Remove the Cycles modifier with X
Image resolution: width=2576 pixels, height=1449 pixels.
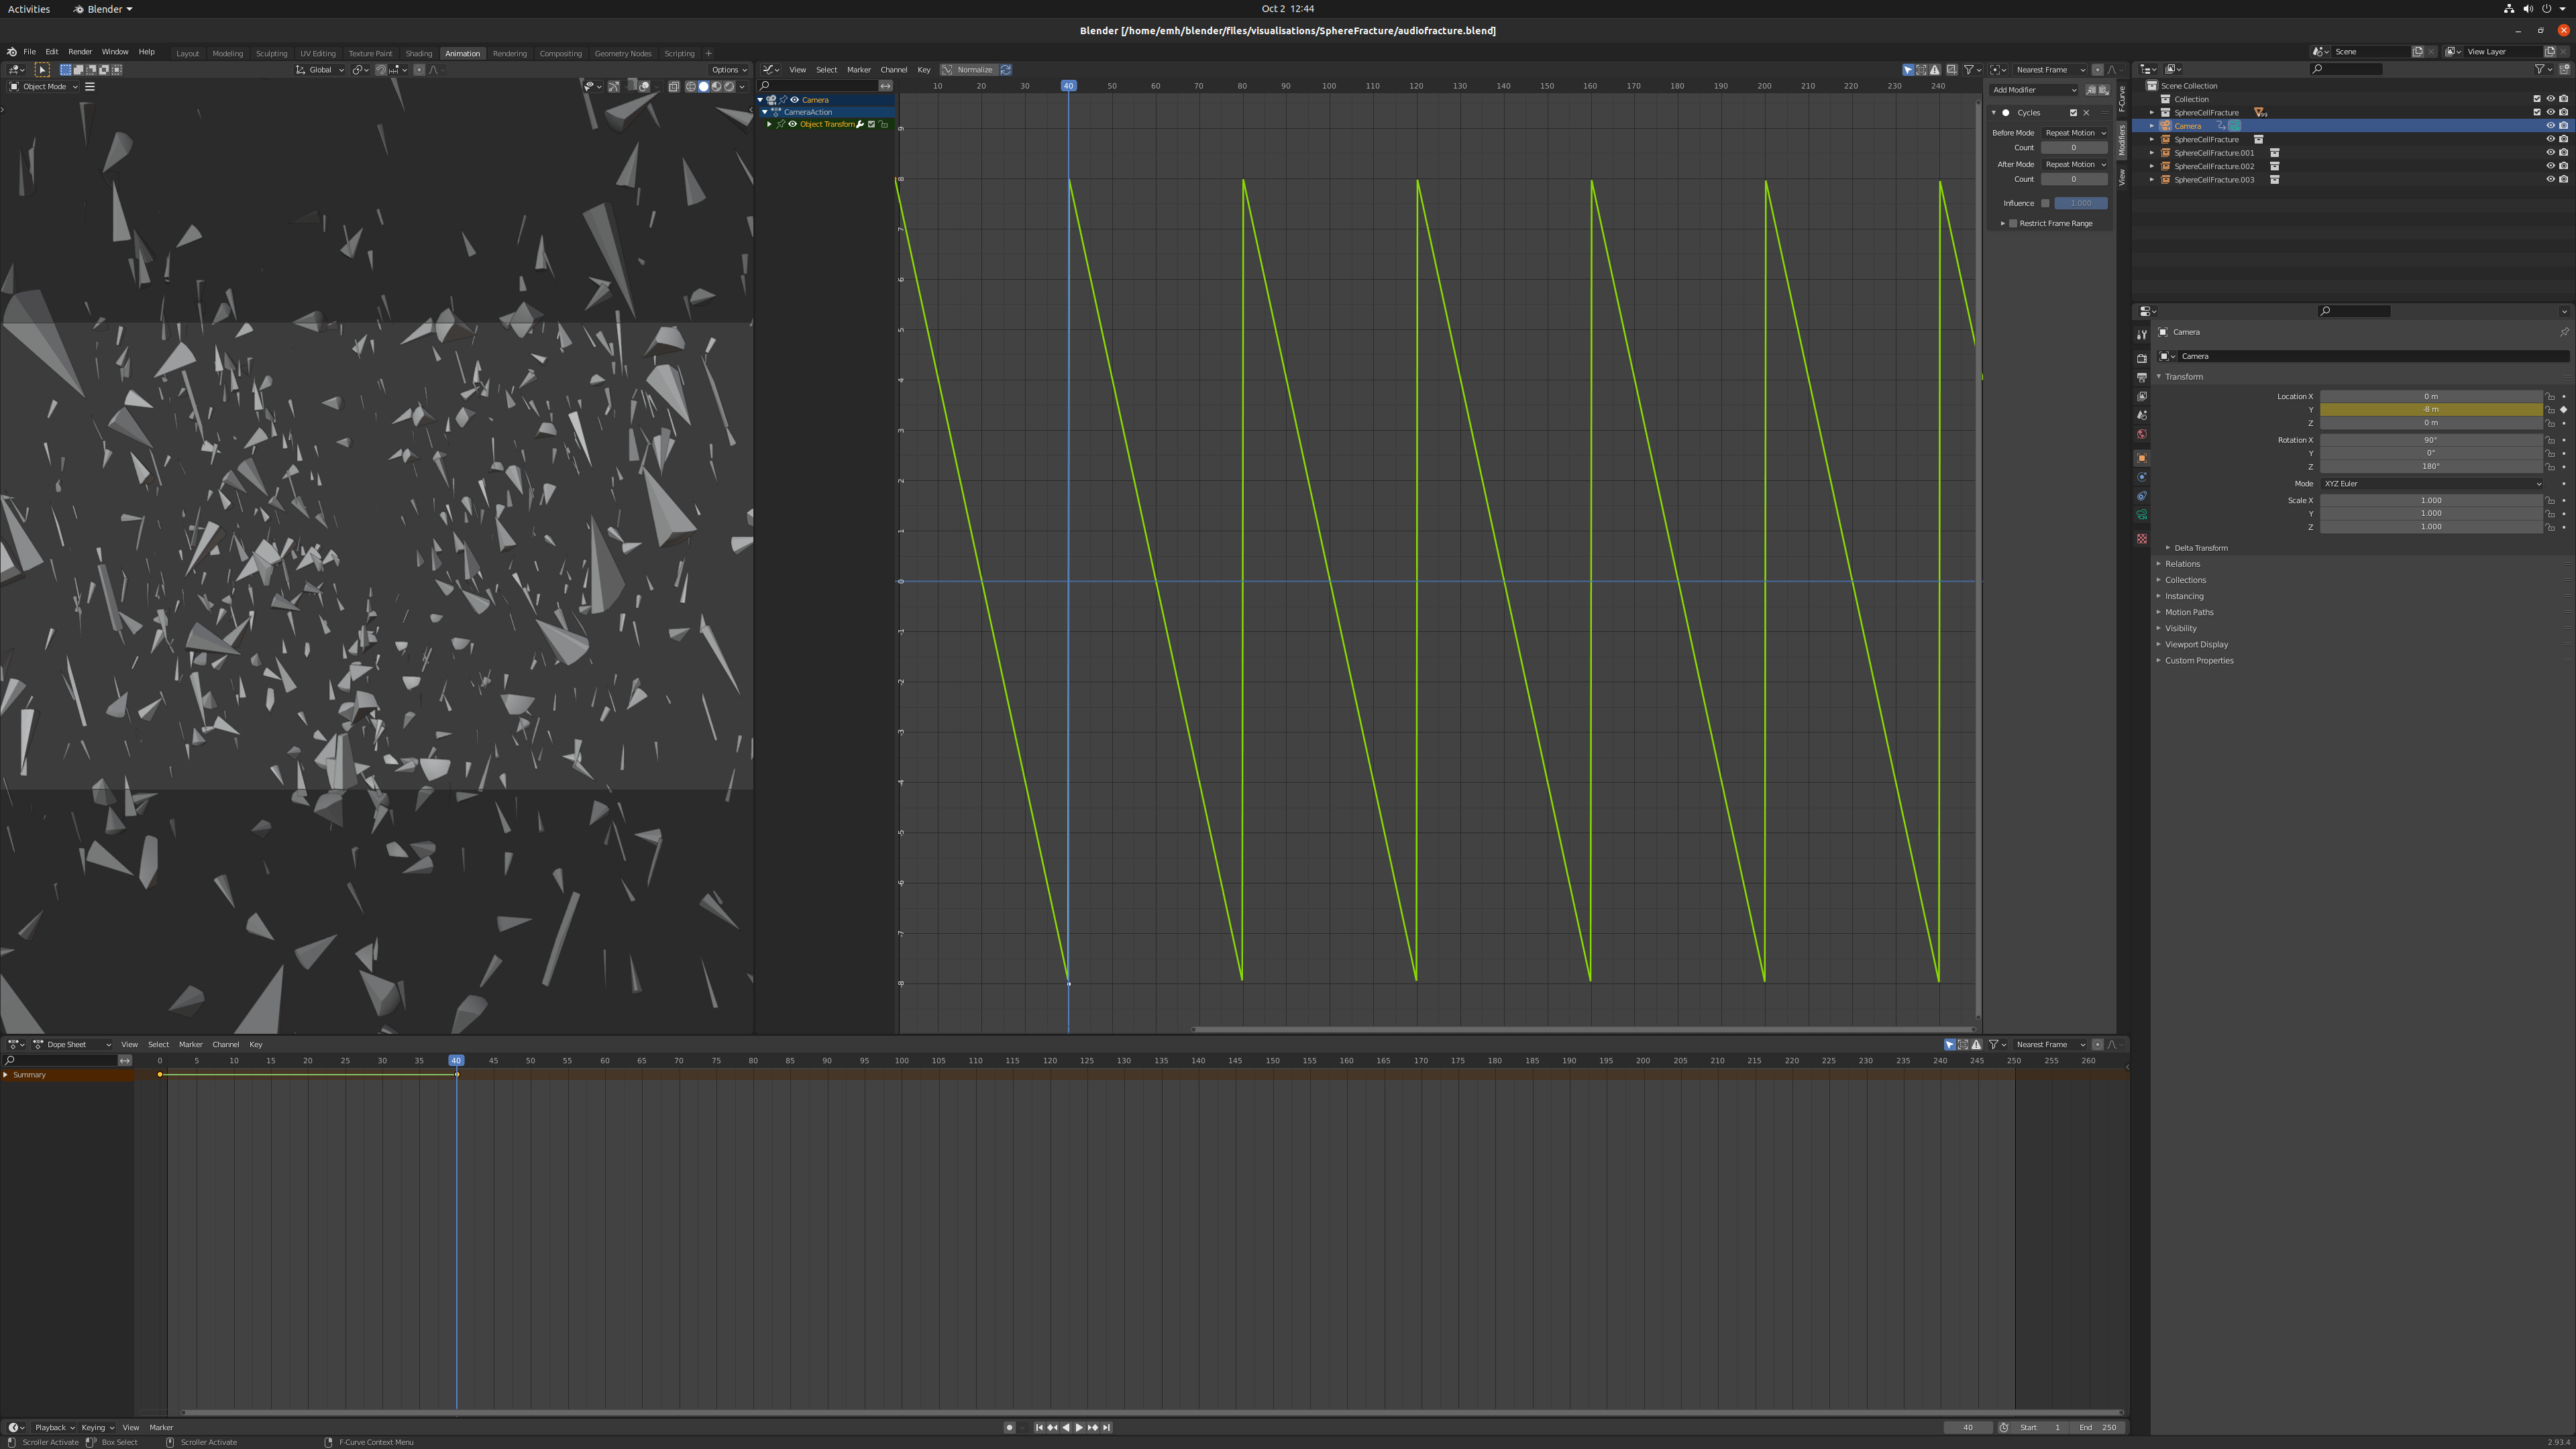point(2086,113)
